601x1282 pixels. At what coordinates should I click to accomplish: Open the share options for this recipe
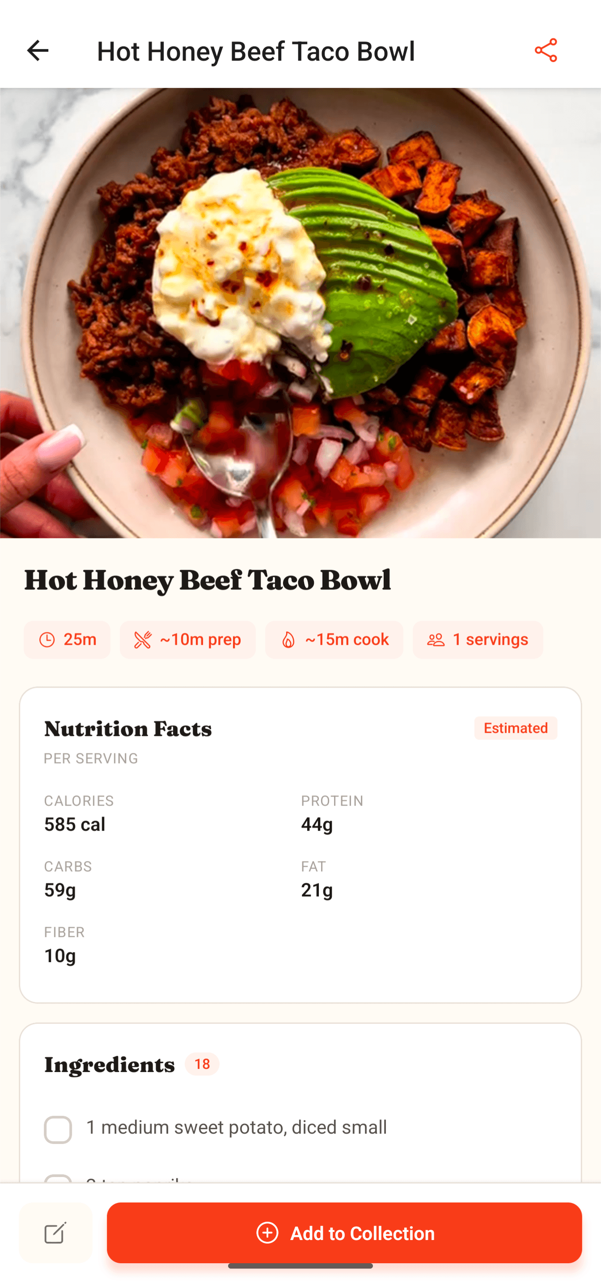(546, 50)
